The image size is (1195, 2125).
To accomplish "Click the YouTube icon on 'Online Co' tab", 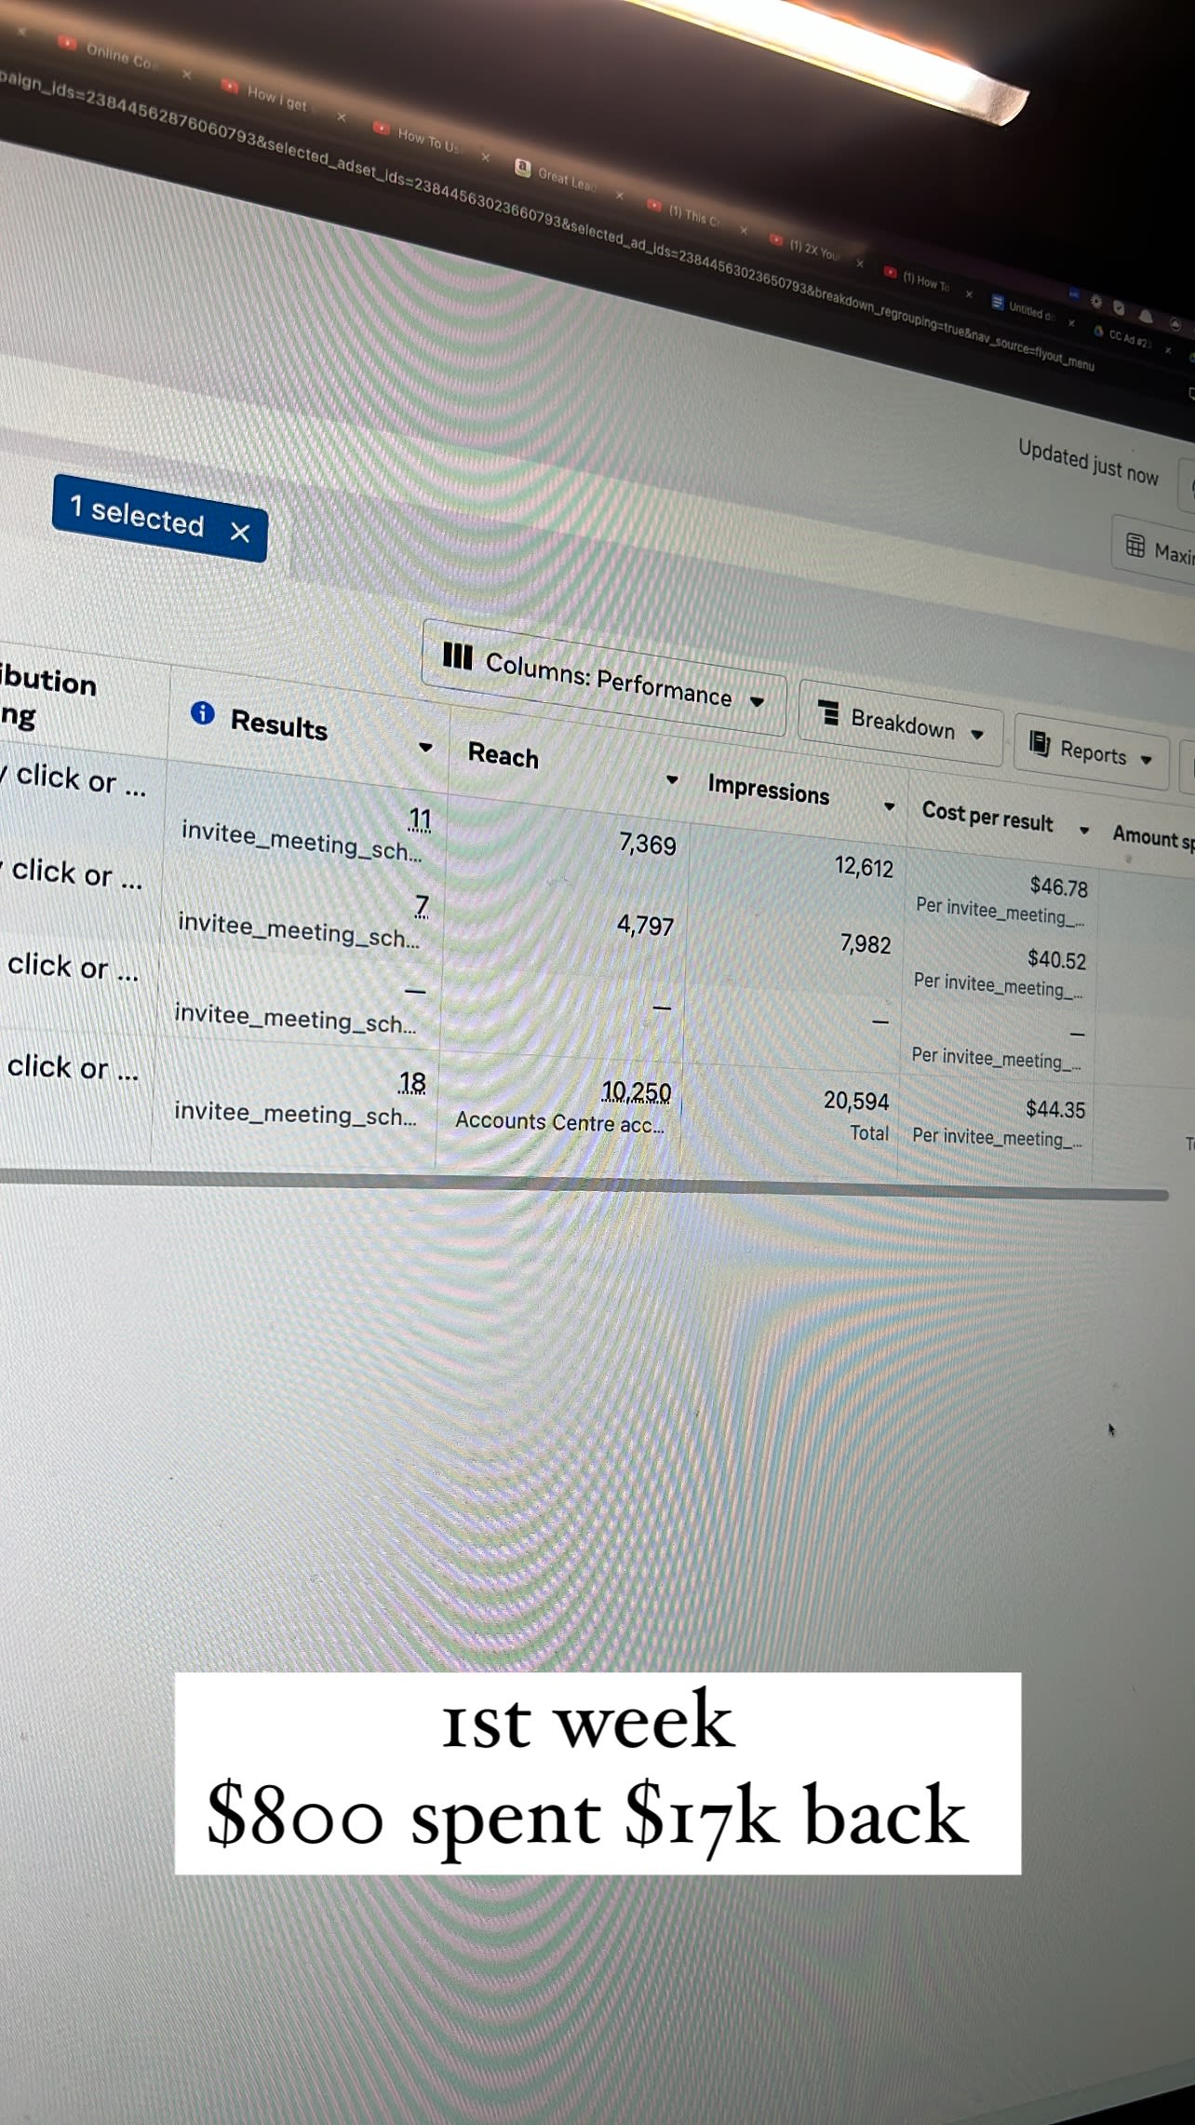I will pyautogui.click(x=67, y=43).
